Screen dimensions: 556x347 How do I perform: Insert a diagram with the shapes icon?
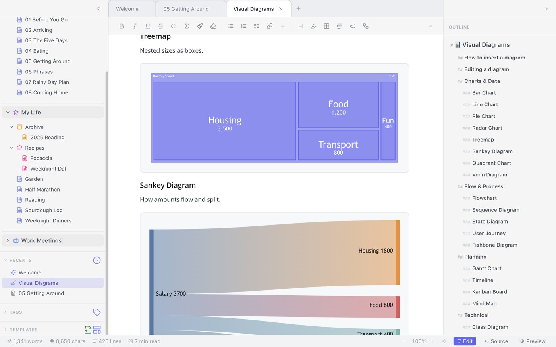click(x=366, y=26)
